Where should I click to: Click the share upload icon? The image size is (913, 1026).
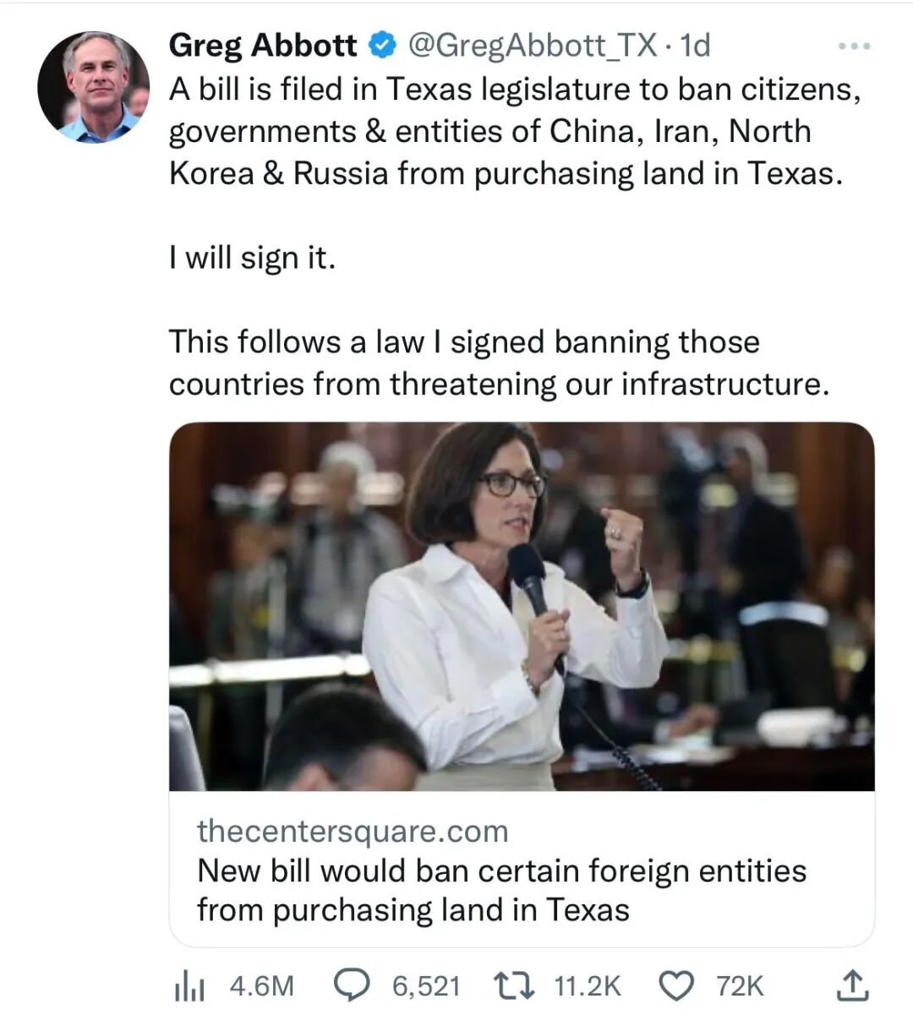coord(852,985)
